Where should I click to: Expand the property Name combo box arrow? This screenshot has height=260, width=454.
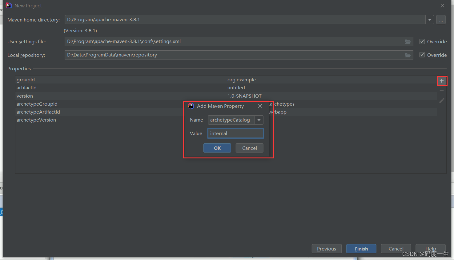click(259, 120)
